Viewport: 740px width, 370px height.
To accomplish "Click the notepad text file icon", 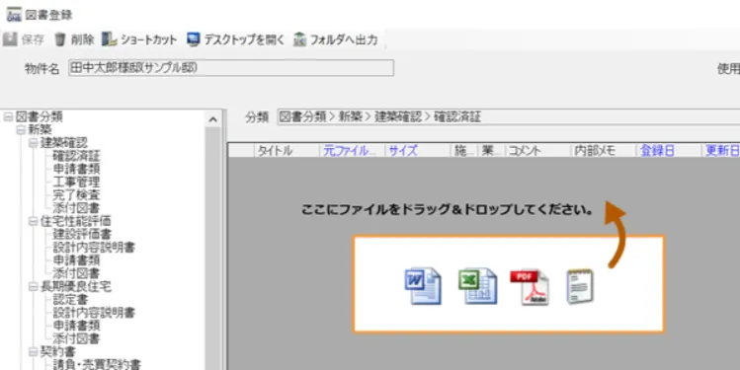I will click(x=580, y=286).
